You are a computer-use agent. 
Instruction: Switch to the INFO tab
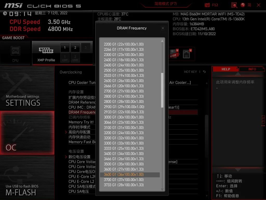pyautogui.click(x=252, y=69)
